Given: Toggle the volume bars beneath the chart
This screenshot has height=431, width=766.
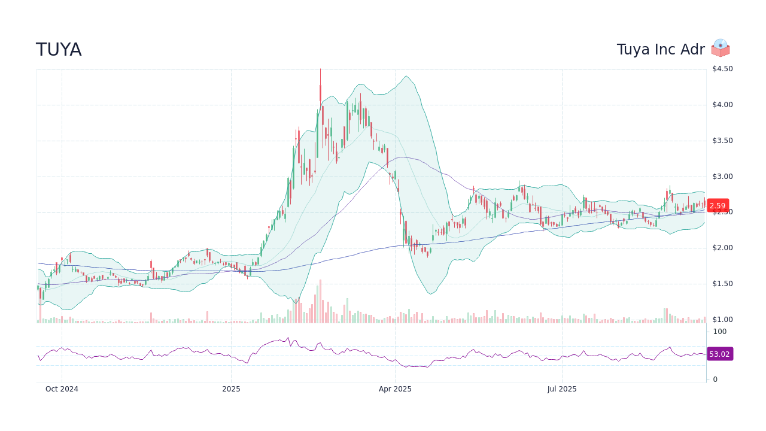Looking at the screenshot, I should point(359,314).
